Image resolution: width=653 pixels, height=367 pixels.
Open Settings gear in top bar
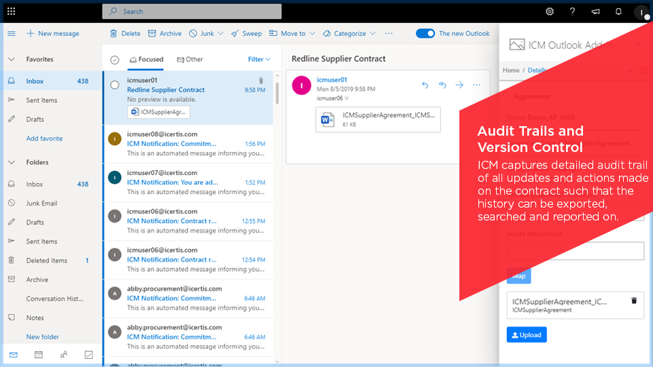click(x=550, y=12)
